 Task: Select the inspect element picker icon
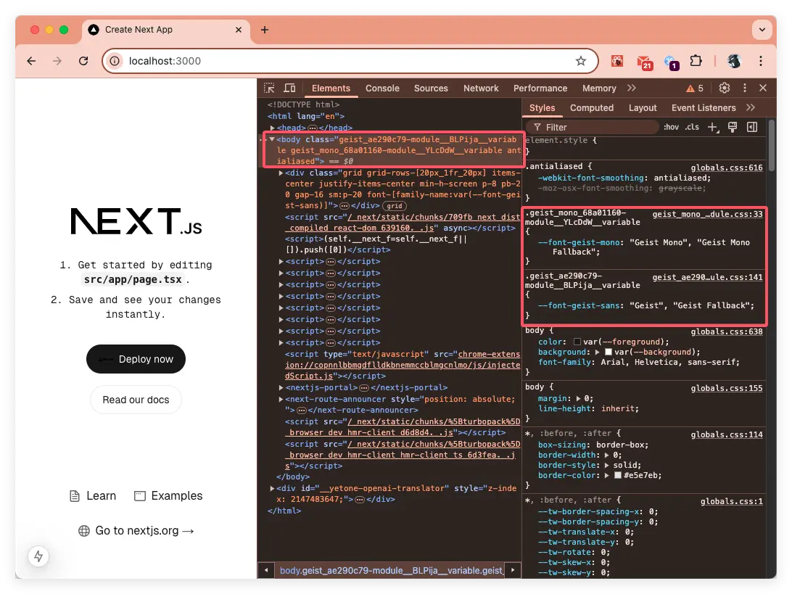(x=269, y=88)
